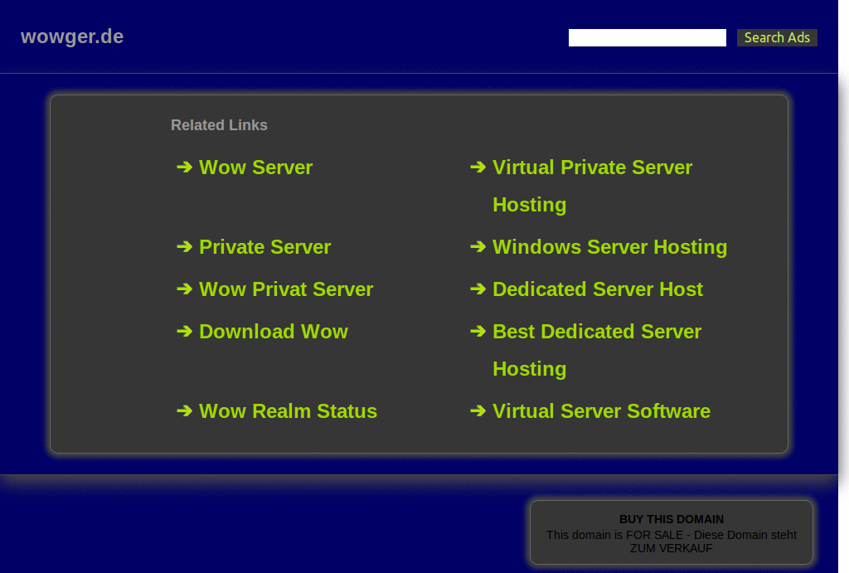Click the arrow icon beside Wow Privat Server

185,289
